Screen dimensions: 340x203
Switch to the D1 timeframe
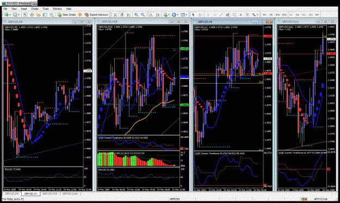pos(304,15)
